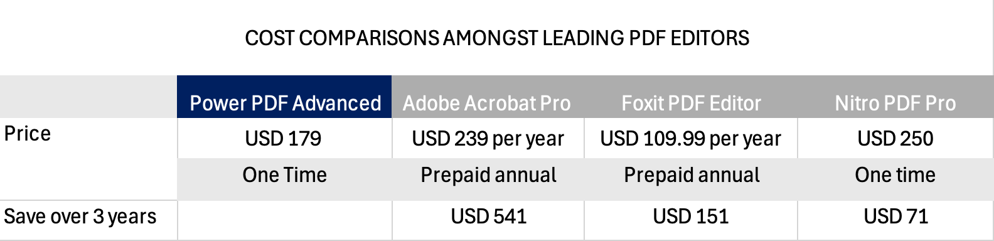The image size is (994, 241).
Task: Click the Nitro PDF Pro column header
Action: coord(895,97)
